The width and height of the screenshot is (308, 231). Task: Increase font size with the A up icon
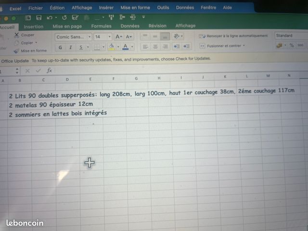point(119,37)
